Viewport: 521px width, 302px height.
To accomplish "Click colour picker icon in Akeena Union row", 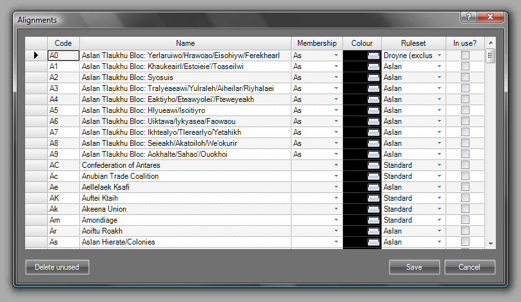I will coord(373,209).
